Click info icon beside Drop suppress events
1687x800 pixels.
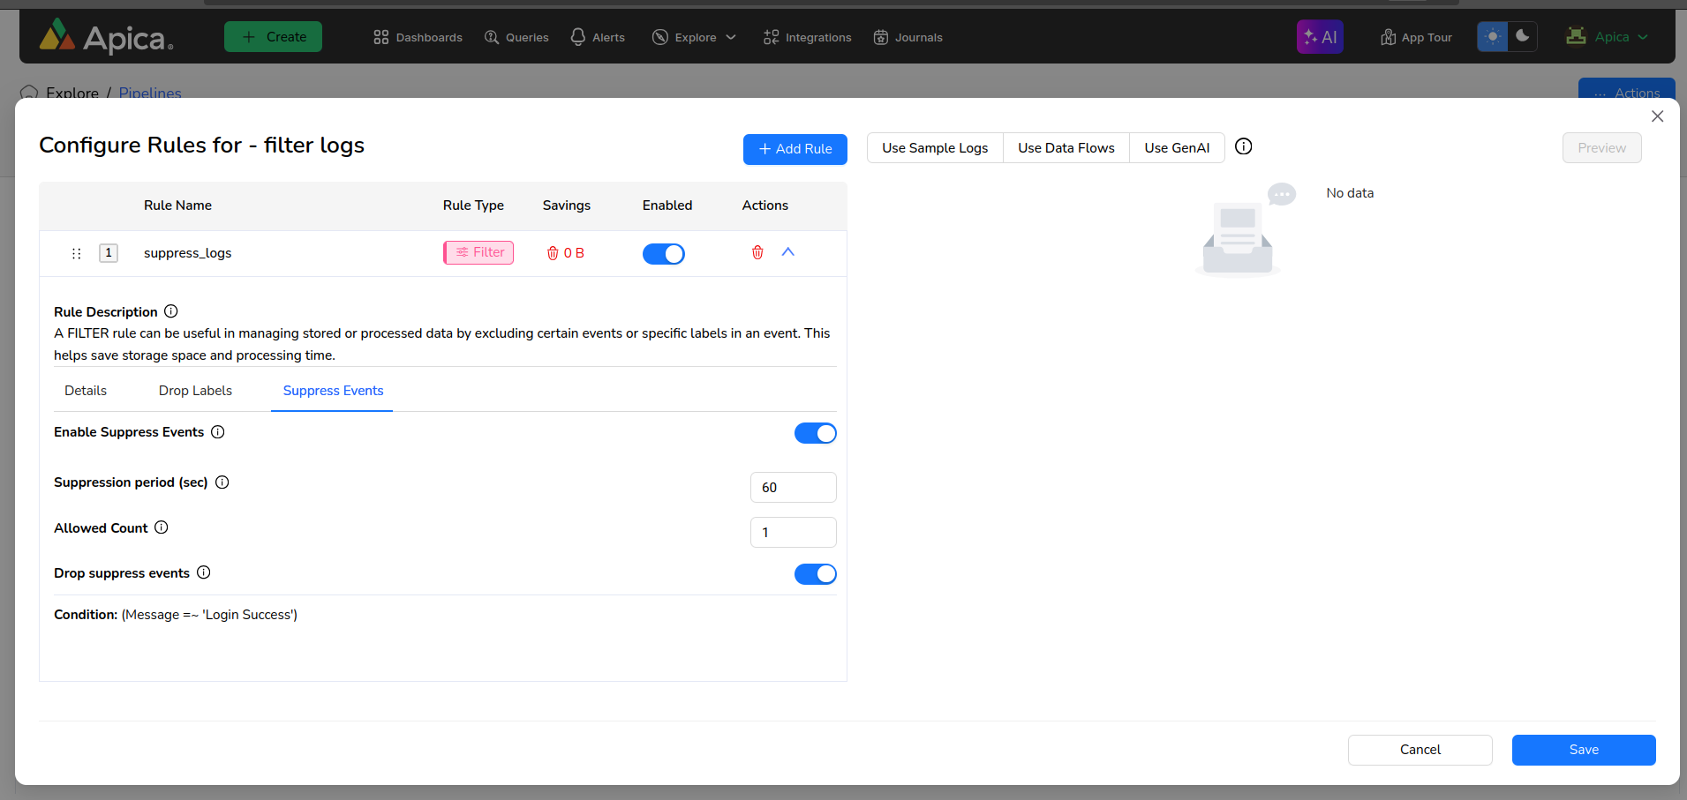pyautogui.click(x=204, y=572)
